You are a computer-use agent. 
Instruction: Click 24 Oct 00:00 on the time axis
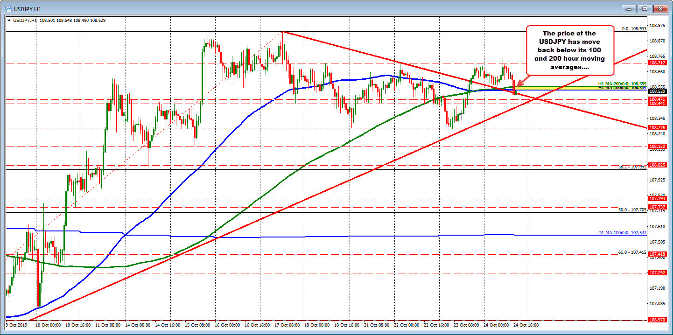tap(497, 325)
